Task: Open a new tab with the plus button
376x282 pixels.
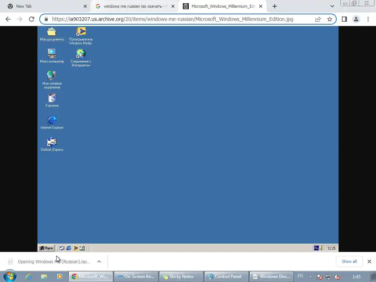Action: (275, 6)
